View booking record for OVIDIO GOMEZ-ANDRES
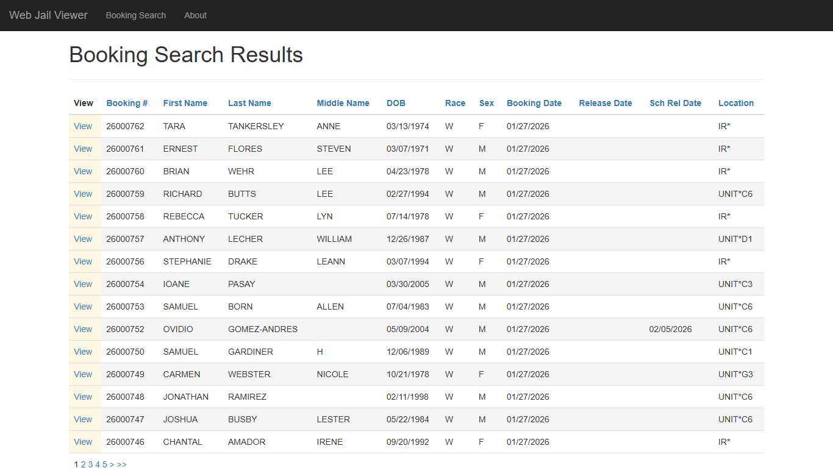This screenshot has width=833, height=468. coord(83,329)
